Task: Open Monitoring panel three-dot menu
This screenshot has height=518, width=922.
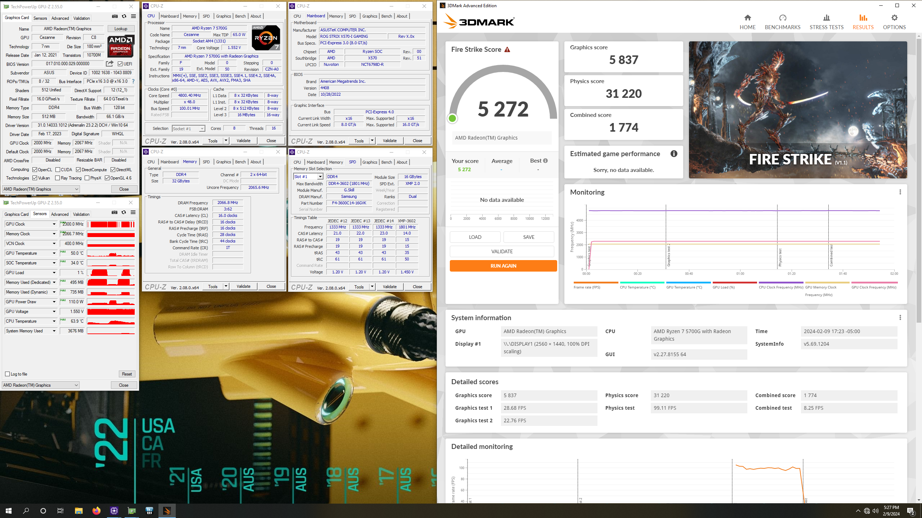Action: (900, 192)
